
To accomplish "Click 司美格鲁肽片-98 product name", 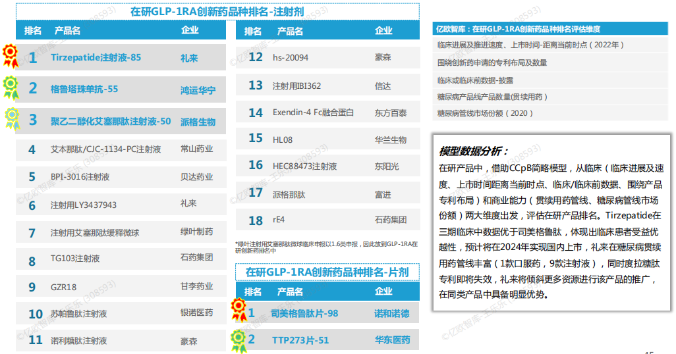I will [304, 313].
